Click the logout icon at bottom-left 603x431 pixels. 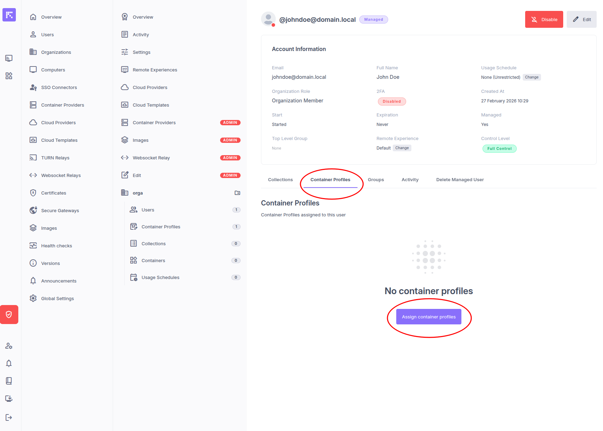coord(9,417)
